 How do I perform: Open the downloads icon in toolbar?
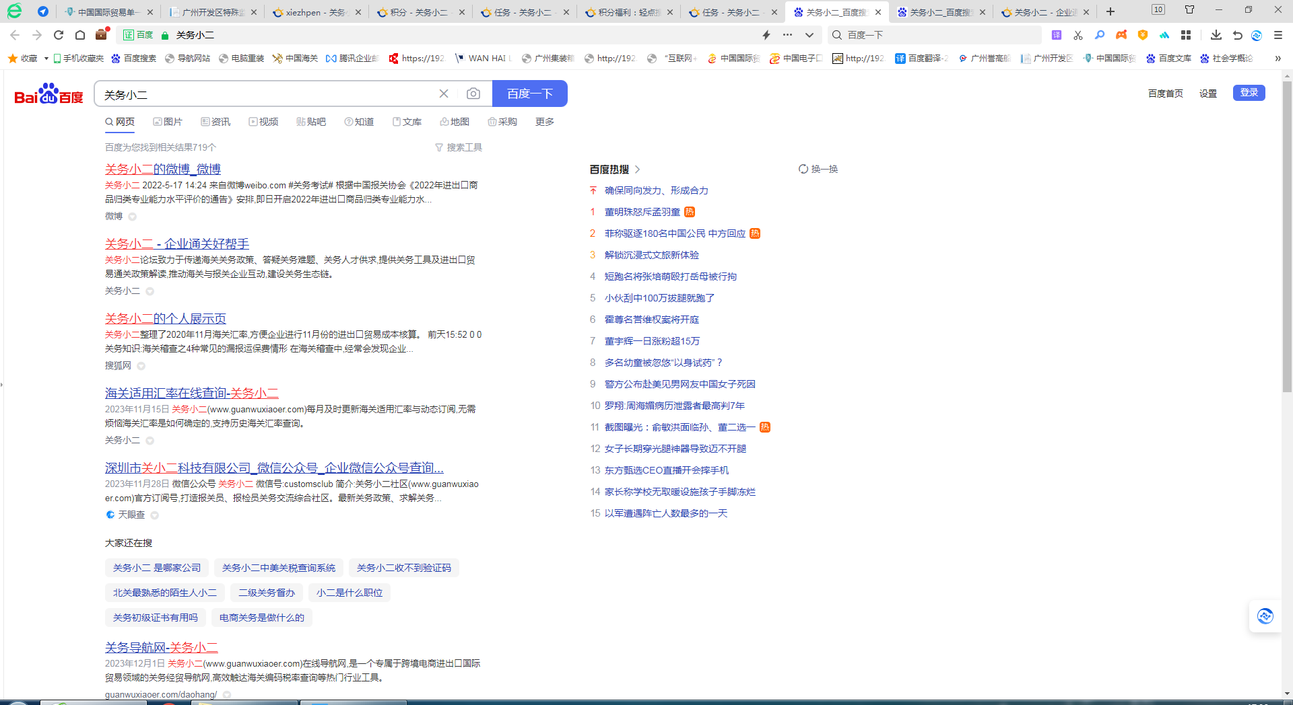(x=1216, y=35)
